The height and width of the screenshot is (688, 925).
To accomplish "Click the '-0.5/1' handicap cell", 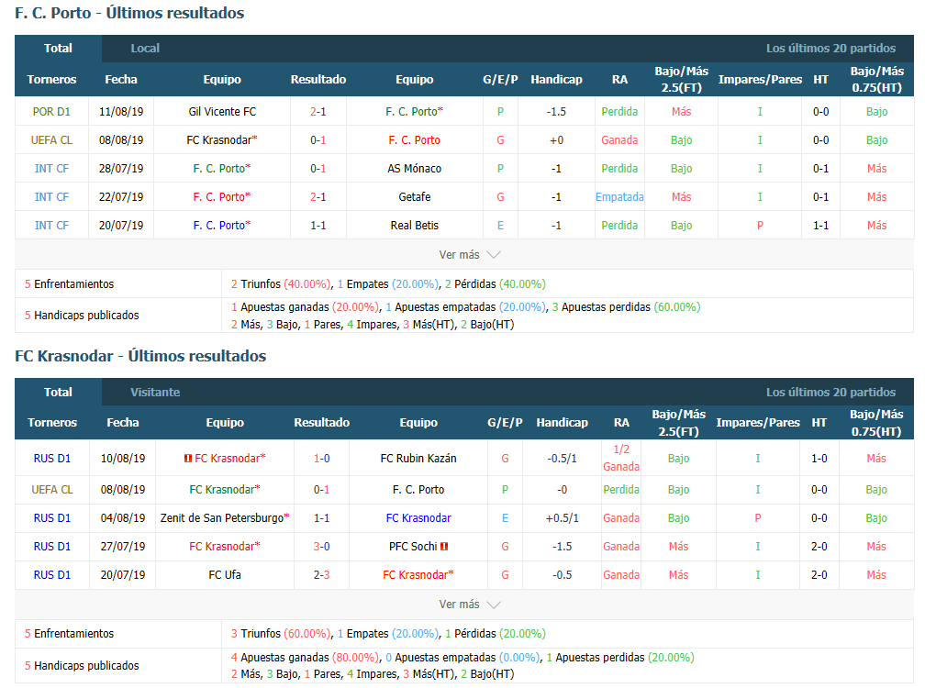I will coord(563,458).
